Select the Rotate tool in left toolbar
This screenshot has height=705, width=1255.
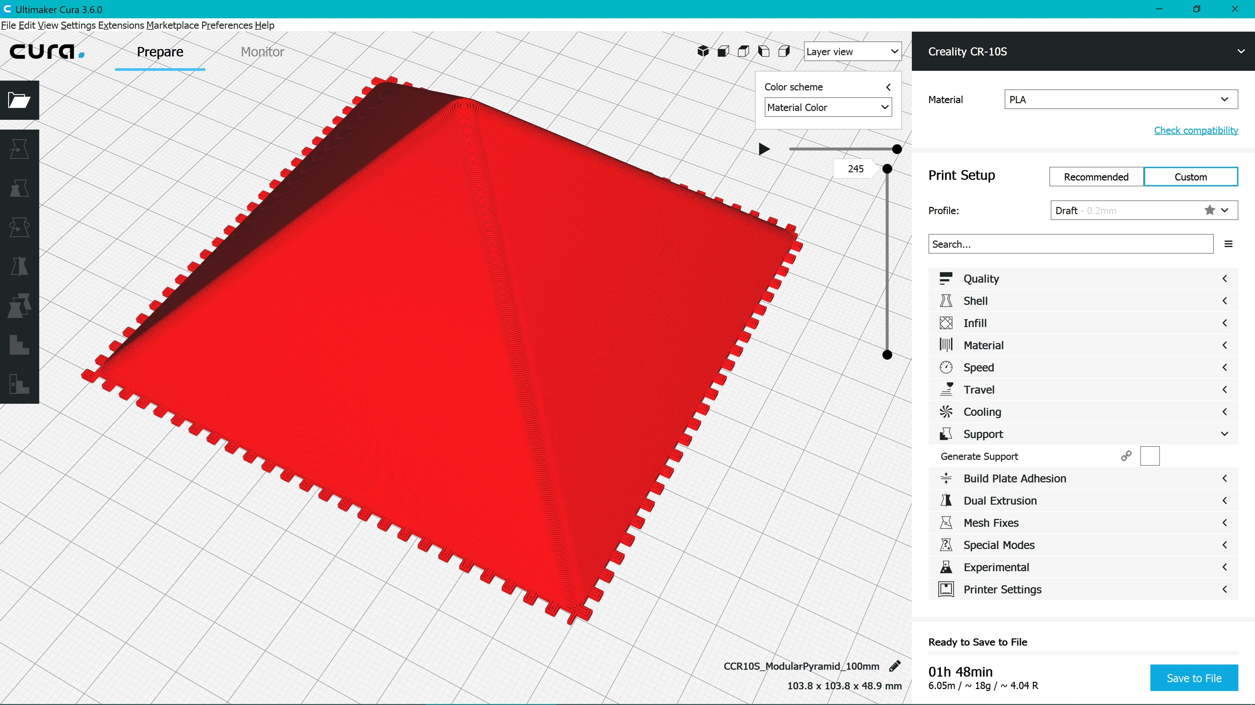(x=20, y=227)
